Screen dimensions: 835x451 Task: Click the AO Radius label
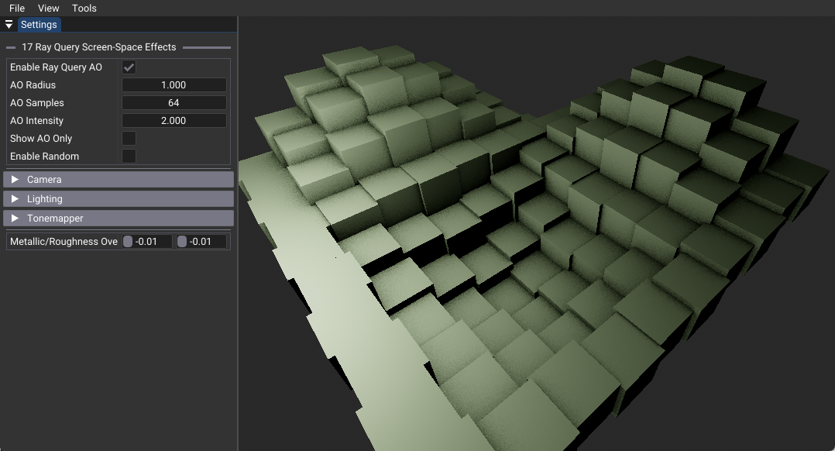[33, 85]
